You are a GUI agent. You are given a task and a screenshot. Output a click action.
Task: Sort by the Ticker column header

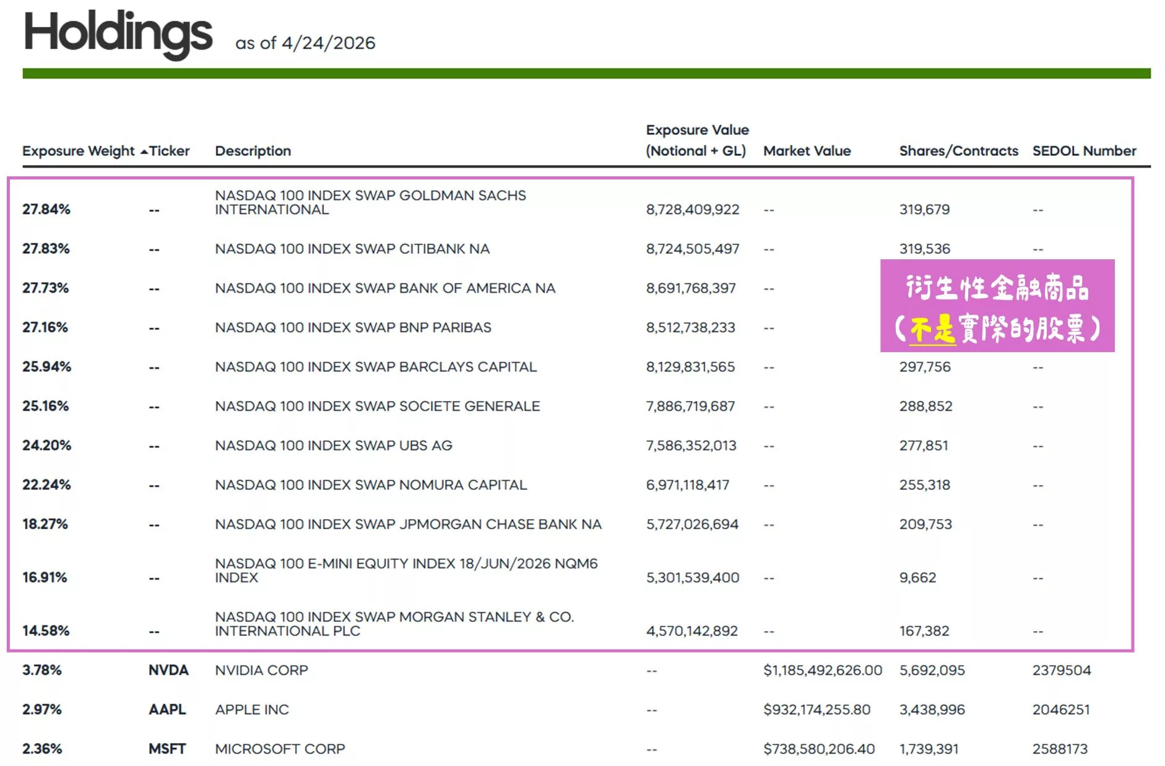[x=169, y=151]
